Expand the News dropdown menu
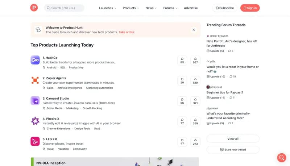 [151, 8]
